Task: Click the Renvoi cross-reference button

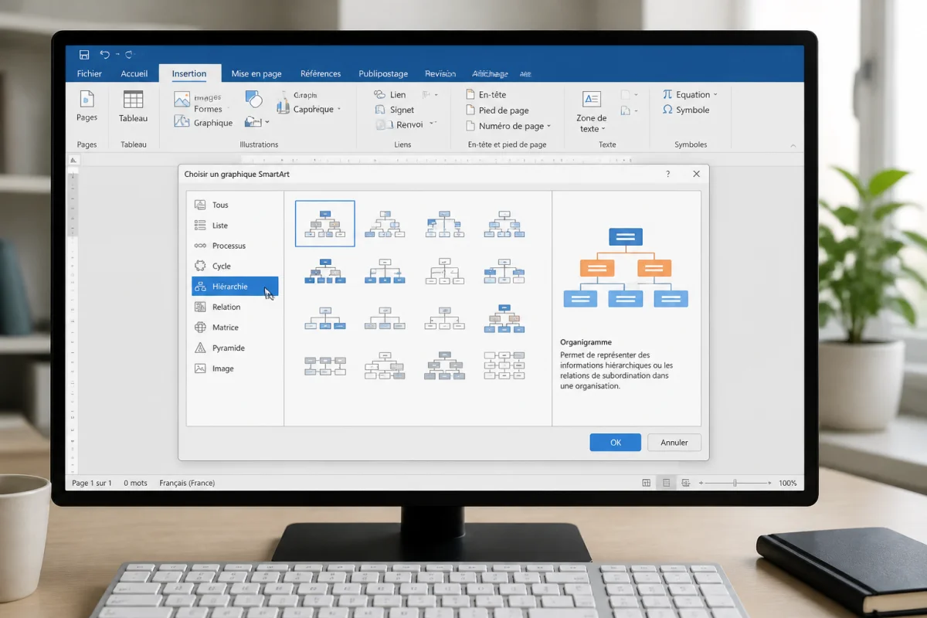Action: pyautogui.click(x=400, y=124)
